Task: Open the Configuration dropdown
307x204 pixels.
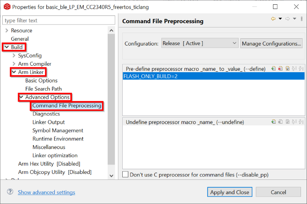Action: click(200, 43)
